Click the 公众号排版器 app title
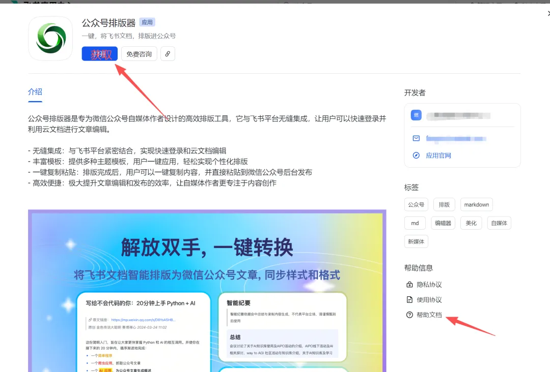 [109, 23]
